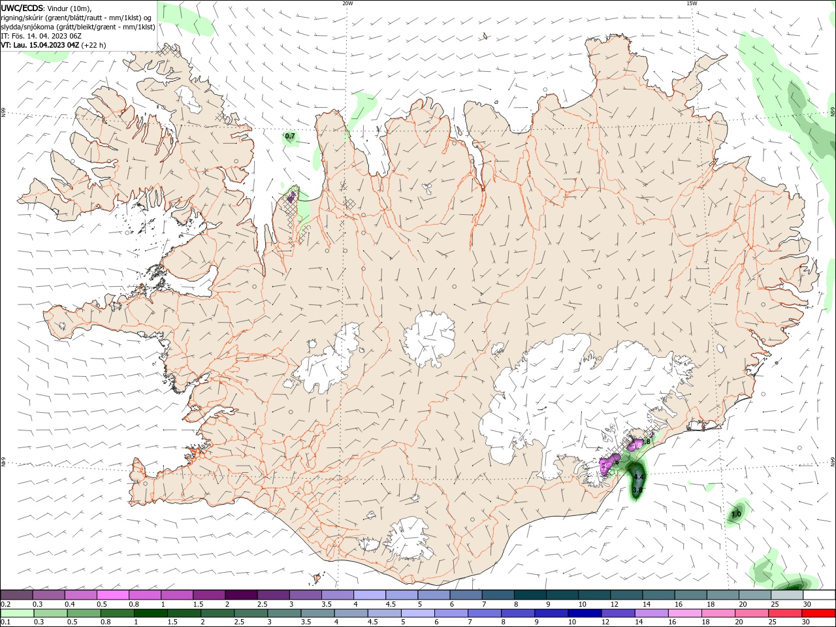The height and width of the screenshot is (627, 836).
Task: Click pale green lower swatch between 0.1 and 0.3
Action: tap(18, 613)
